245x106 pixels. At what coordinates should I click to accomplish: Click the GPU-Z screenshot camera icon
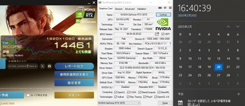pyautogui.click(x=160, y=8)
